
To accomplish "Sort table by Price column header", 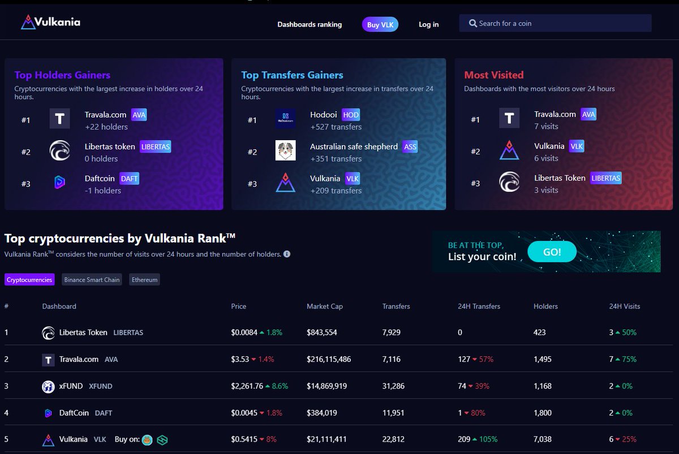I will point(239,306).
